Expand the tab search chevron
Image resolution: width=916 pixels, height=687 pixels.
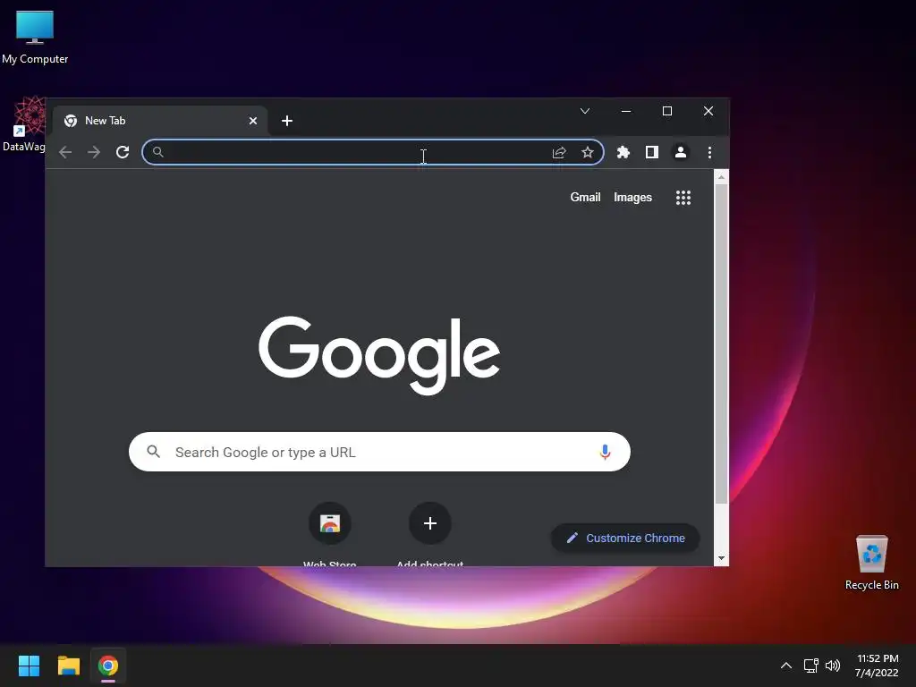pos(585,111)
